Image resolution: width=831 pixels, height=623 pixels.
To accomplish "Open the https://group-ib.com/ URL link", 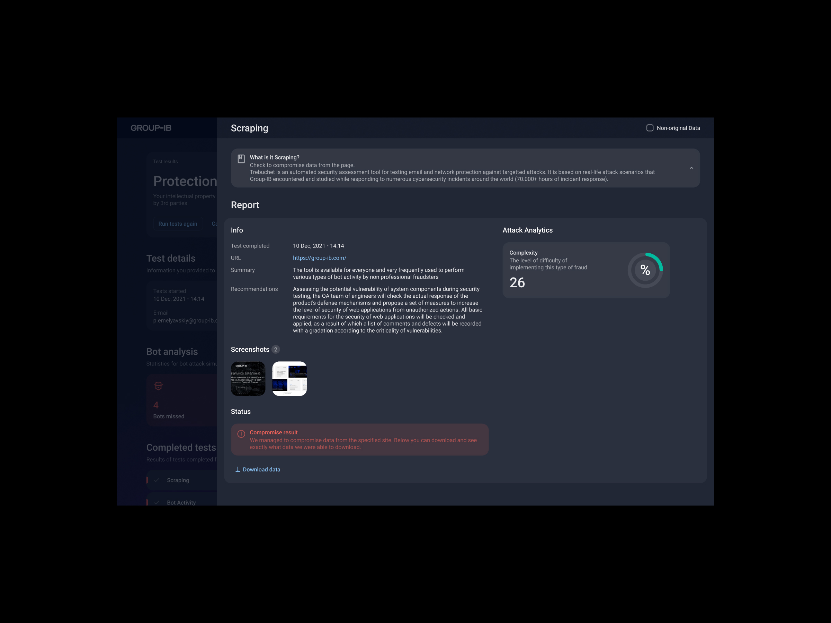I will [319, 258].
